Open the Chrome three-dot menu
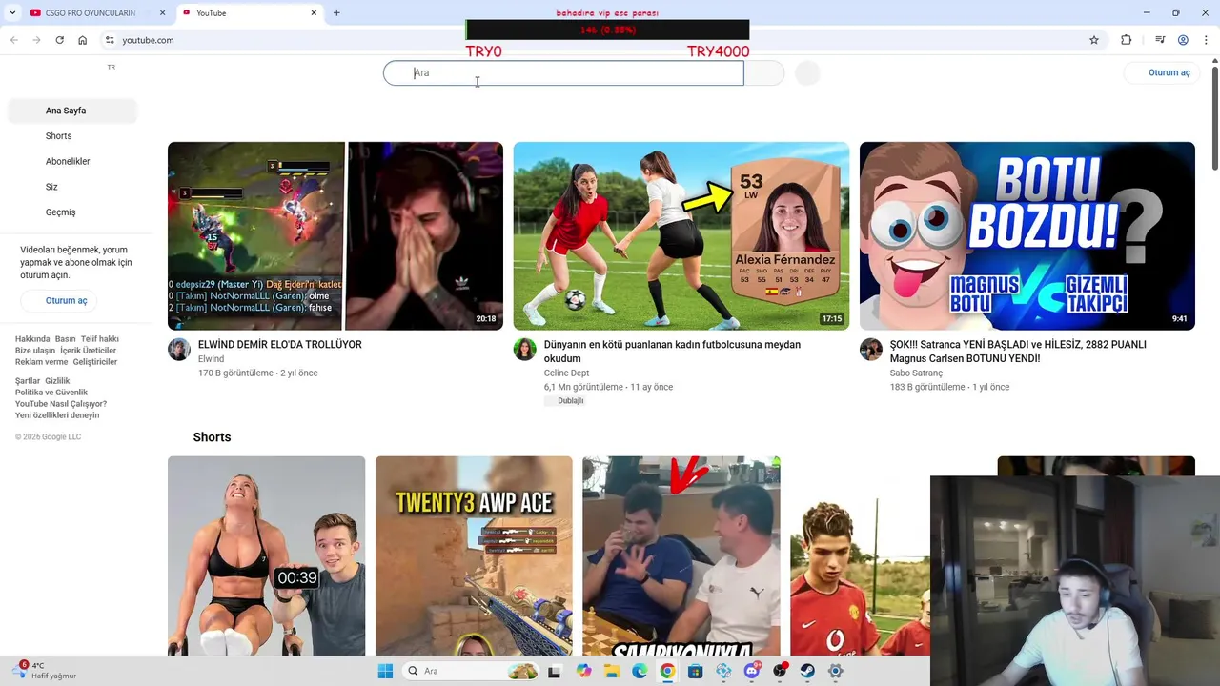The image size is (1220, 686). [x=1206, y=40]
